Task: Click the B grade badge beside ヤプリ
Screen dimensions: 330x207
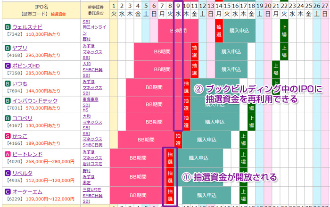Action: (8, 48)
